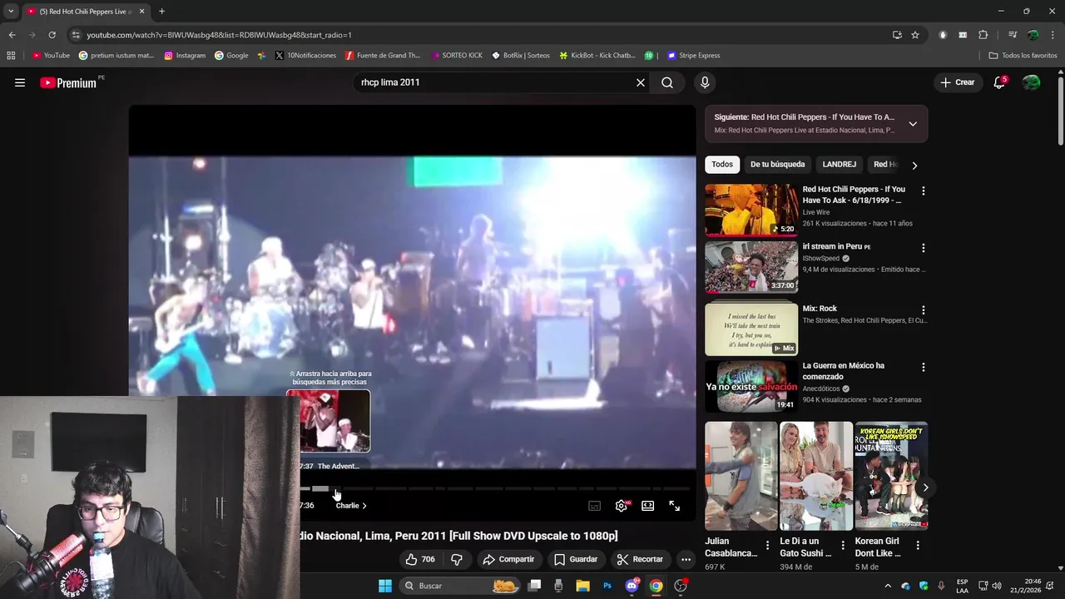
Task: Clear the search box with the X
Action: (641, 82)
